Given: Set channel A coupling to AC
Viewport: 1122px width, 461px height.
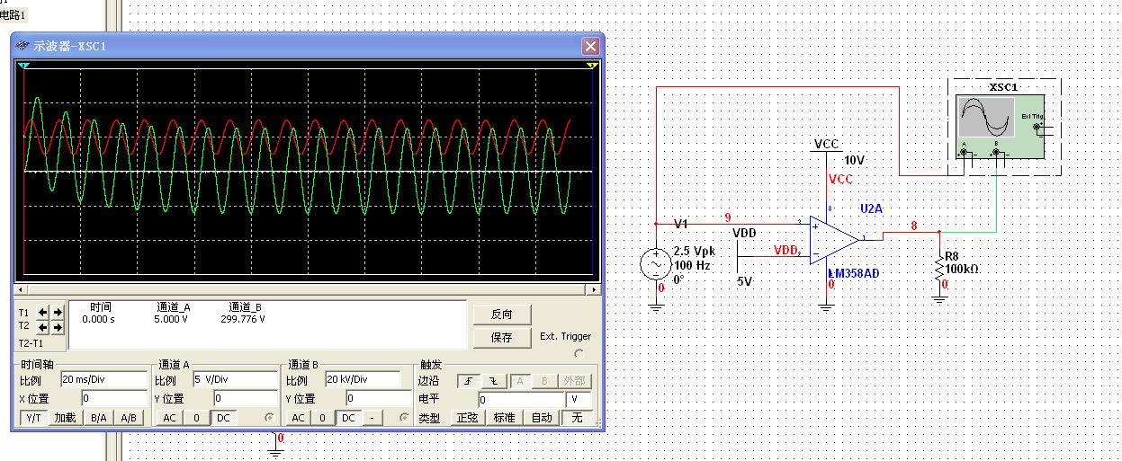Looking at the screenshot, I should click(x=170, y=418).
